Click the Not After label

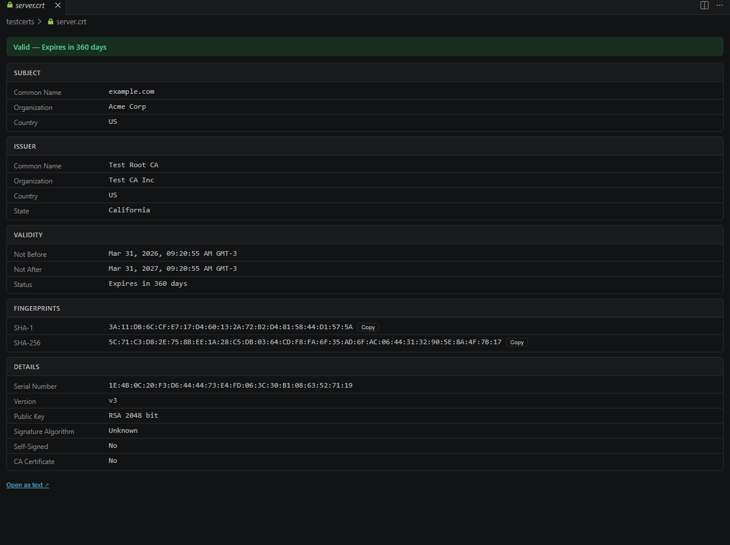(x=28, y=270)
